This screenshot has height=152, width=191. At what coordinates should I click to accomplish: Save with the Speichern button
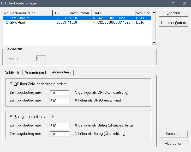173,133
